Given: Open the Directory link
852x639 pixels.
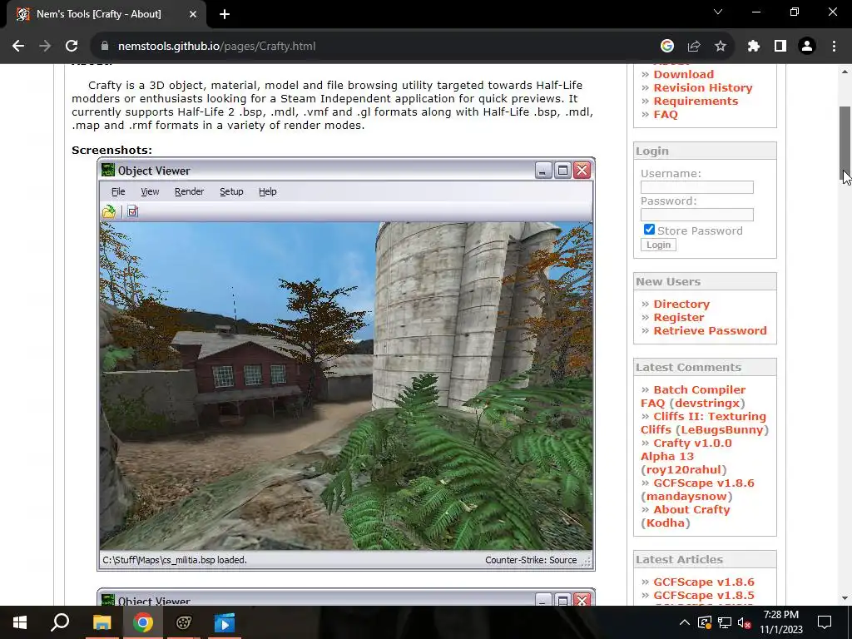Looking at the screenshot, I should (681, 305).
